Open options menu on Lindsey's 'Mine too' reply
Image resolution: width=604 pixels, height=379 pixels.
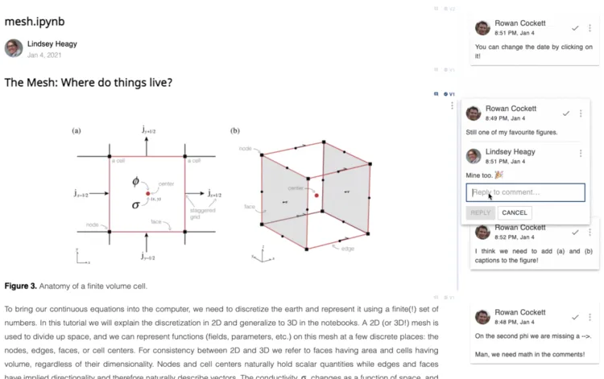[x=581, y=154]
